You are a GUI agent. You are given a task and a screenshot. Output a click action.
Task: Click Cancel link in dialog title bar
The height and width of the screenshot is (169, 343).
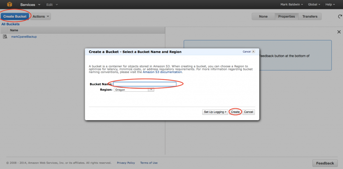(247, 52)
